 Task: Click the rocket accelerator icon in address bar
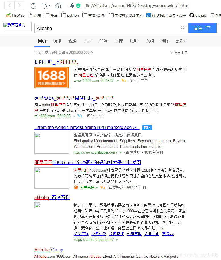point(72,6)
